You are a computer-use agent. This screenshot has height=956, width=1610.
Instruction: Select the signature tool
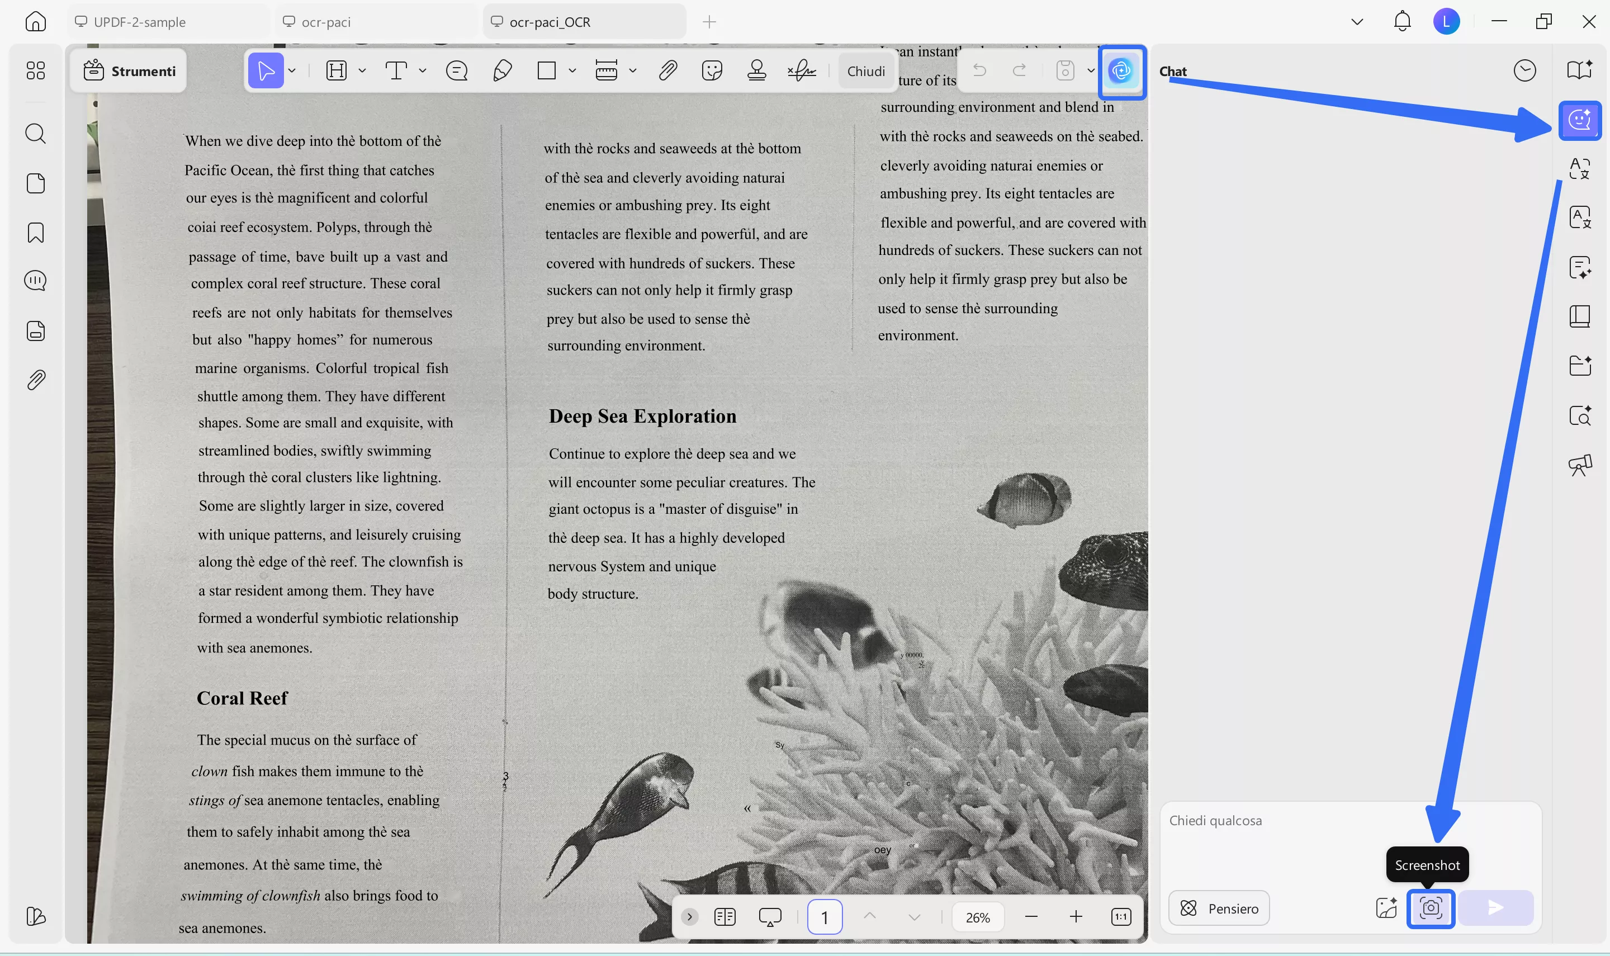(802, 71)
